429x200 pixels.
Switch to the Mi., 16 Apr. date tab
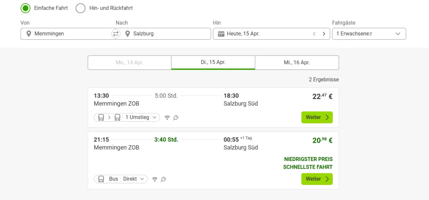[x=297, y=62]
